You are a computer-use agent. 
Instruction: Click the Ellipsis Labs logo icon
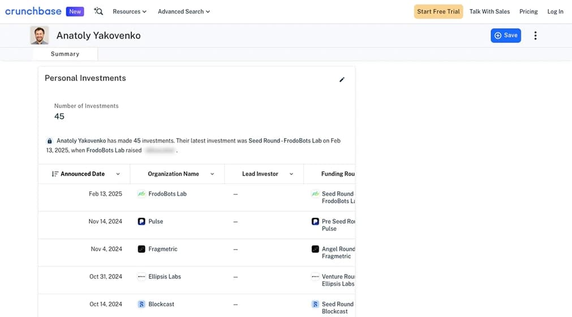pos(141,277)
